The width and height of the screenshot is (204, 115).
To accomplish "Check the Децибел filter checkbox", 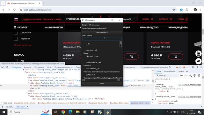I will (x=16, y=33).
